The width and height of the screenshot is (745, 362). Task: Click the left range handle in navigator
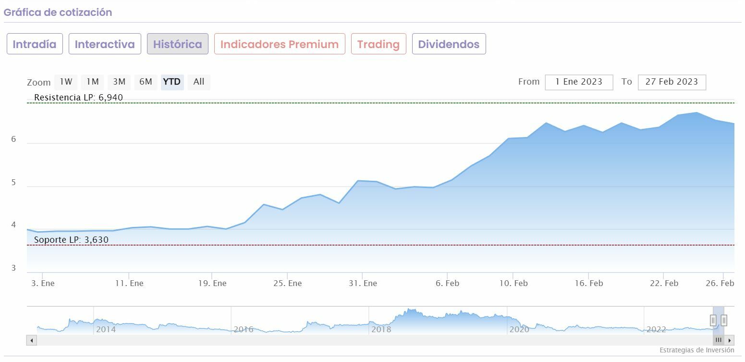click(x=713, y=320)
